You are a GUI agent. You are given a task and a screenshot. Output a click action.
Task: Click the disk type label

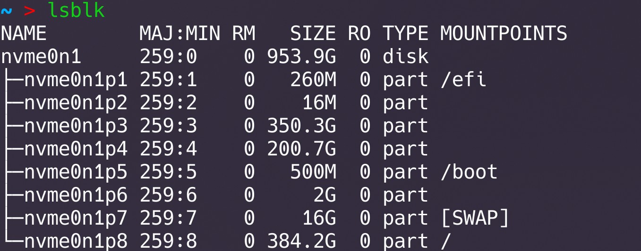click(405, 57)
